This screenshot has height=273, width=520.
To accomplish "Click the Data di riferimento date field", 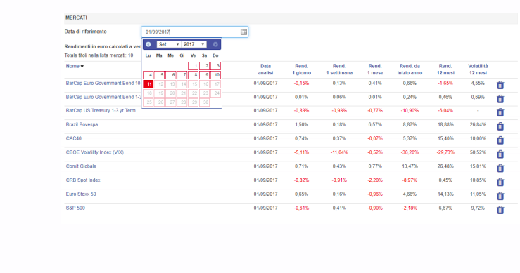I will [194, 32].
